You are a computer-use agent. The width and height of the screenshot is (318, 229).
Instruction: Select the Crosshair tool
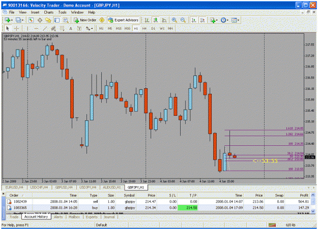pos(16,29)
